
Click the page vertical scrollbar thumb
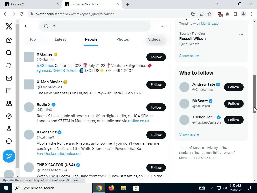click(255, 94)
